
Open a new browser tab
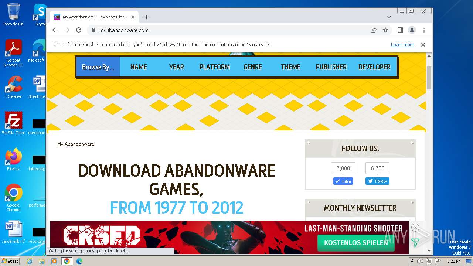[147, 17]
